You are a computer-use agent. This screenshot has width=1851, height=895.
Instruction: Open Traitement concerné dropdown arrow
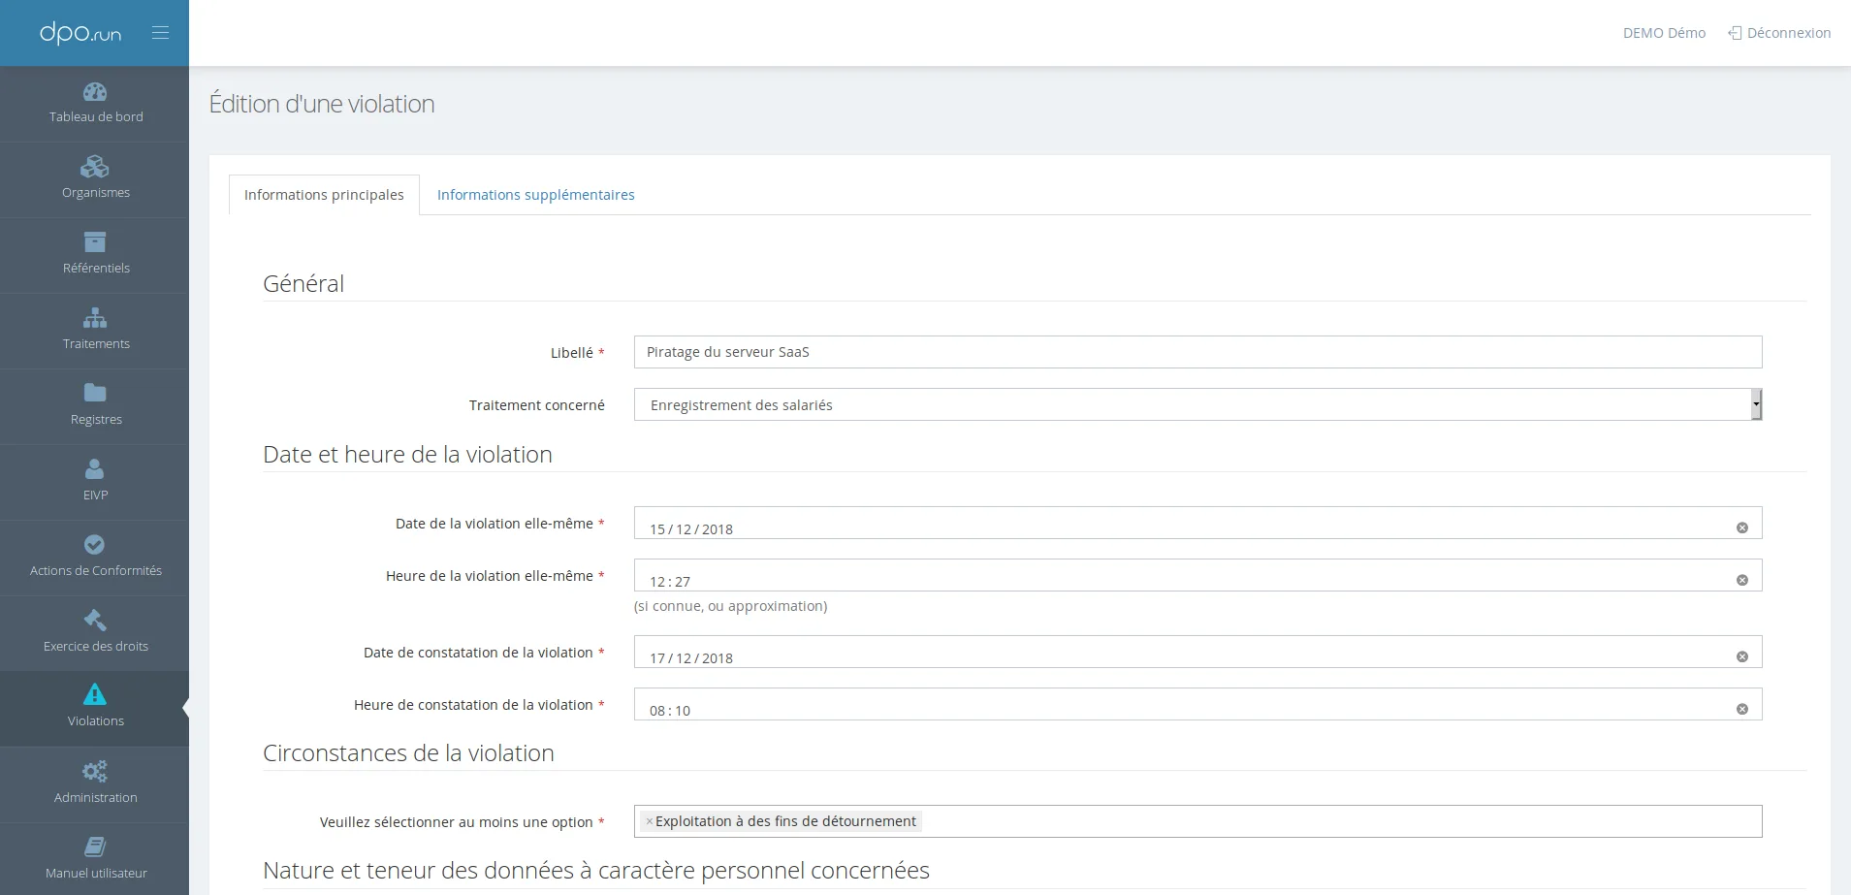1756,404
